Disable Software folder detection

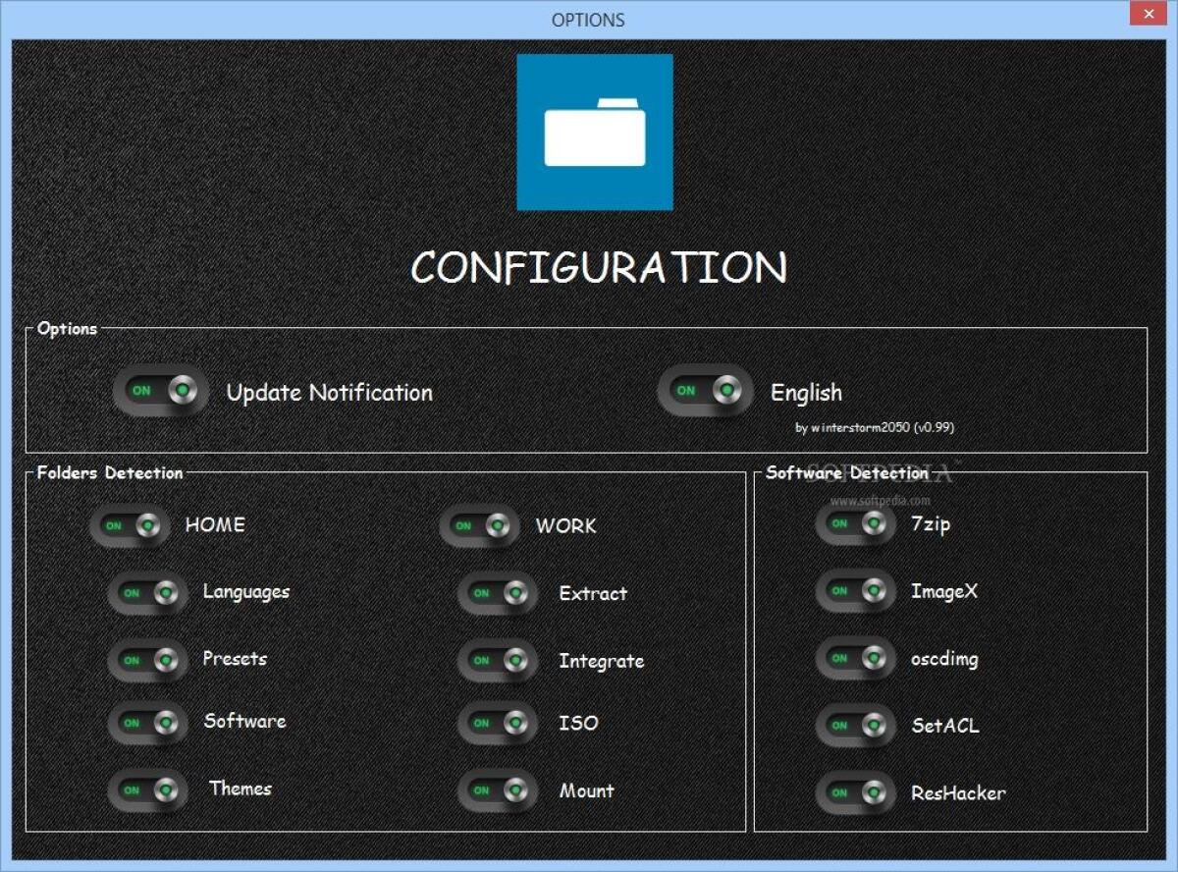pyautogui.click(x=146, y=724)
